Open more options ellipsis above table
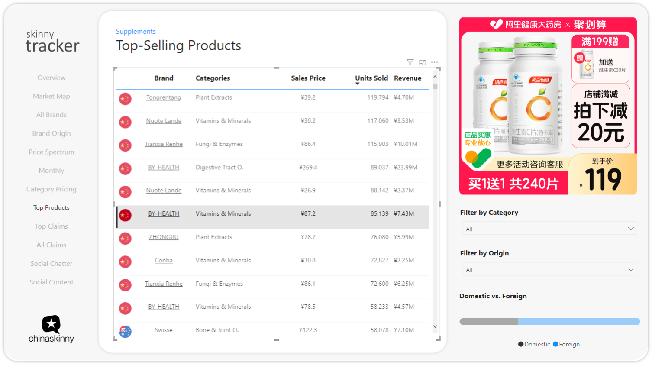Image resolution: width=652 pixels, height=365 pixels. [434, 62]
